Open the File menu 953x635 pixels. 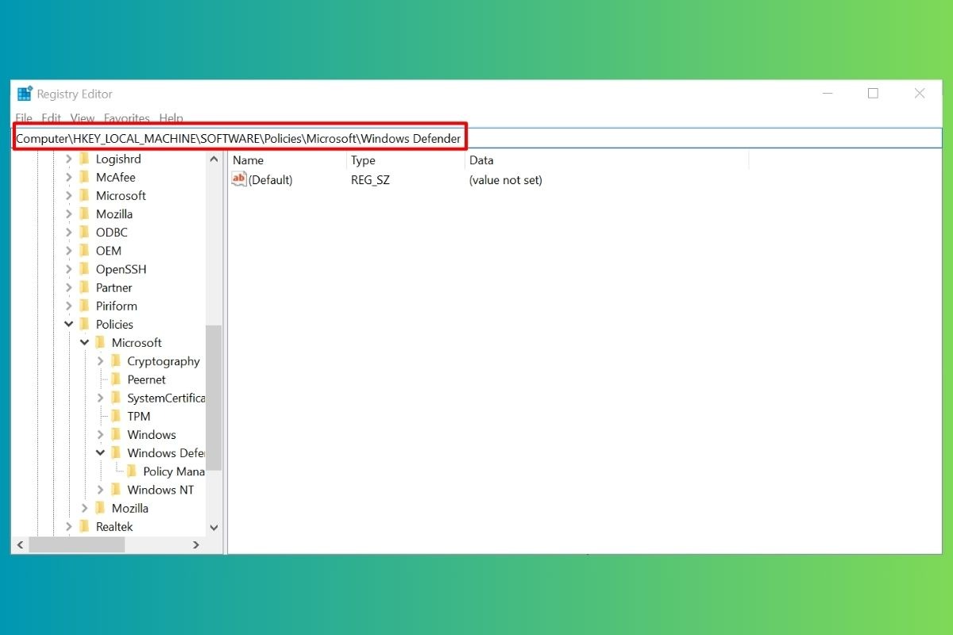24,118
